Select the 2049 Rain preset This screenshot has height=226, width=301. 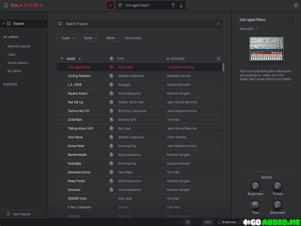(139, 120)
